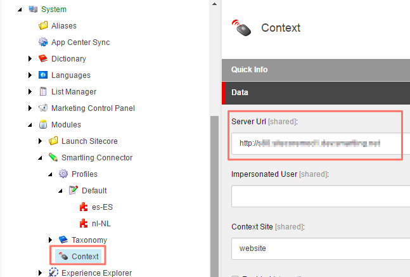Click the Smartling Connector pencil icon
The height and width of the screenshot is (277, 410).
point(53,158)
